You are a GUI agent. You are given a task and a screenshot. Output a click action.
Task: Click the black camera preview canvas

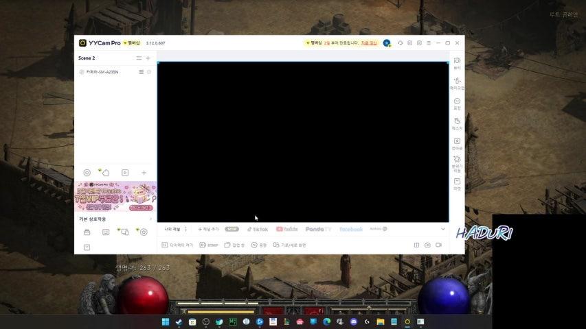click(303, 142)
